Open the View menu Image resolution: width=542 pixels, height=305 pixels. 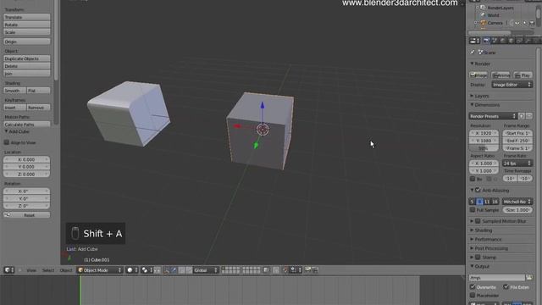point(31,270)
